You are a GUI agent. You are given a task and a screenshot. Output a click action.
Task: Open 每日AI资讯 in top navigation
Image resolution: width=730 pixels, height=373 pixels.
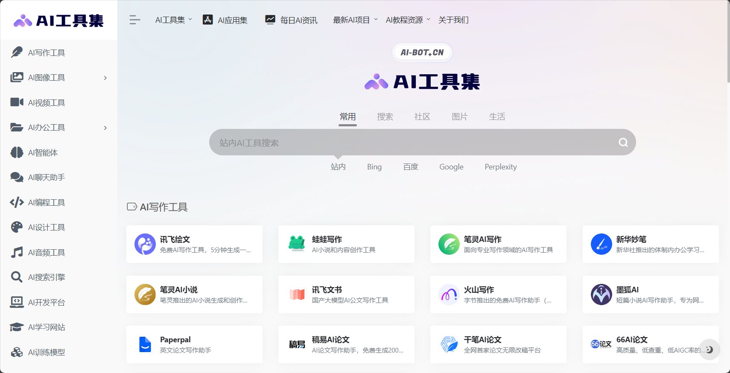pyautogui.click(x=291, y=20)
